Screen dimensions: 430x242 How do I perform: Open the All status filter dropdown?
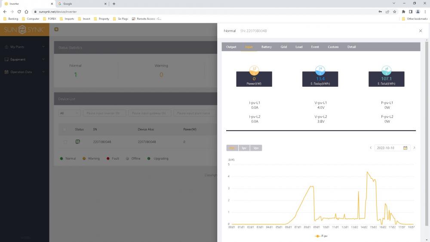[69, 113]
